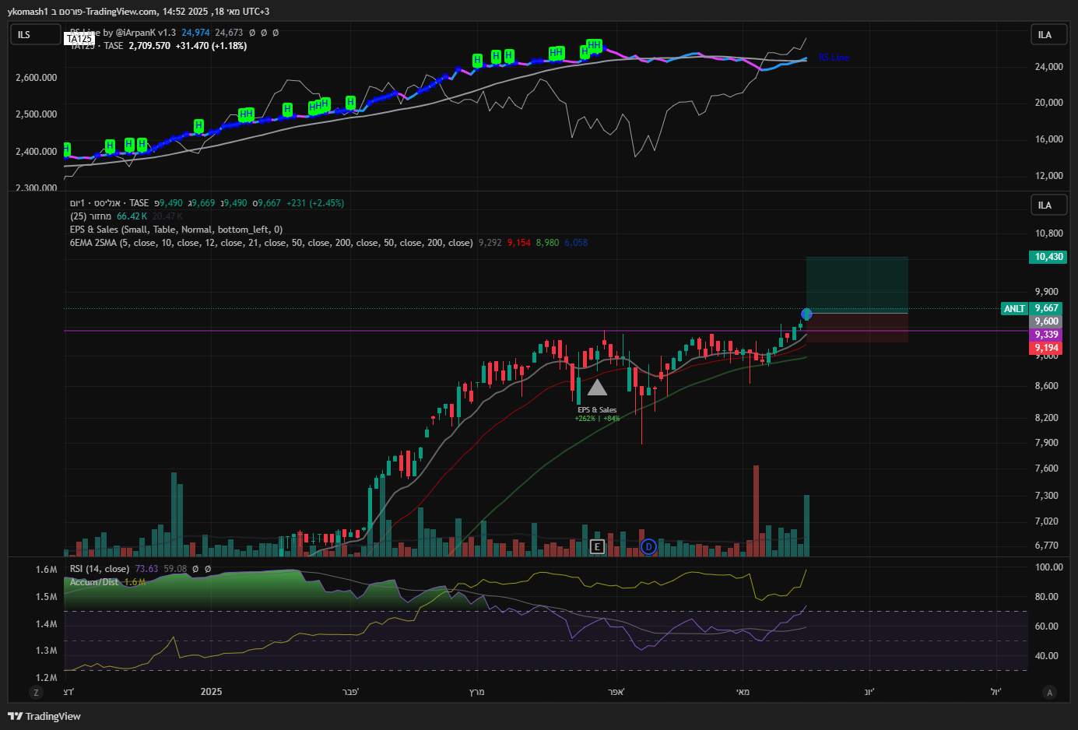Image resolution: width=1078 pixels, height=730 pixels.
Task: Click the green 8,980 moving average value
Action: (x=547, y=243)
